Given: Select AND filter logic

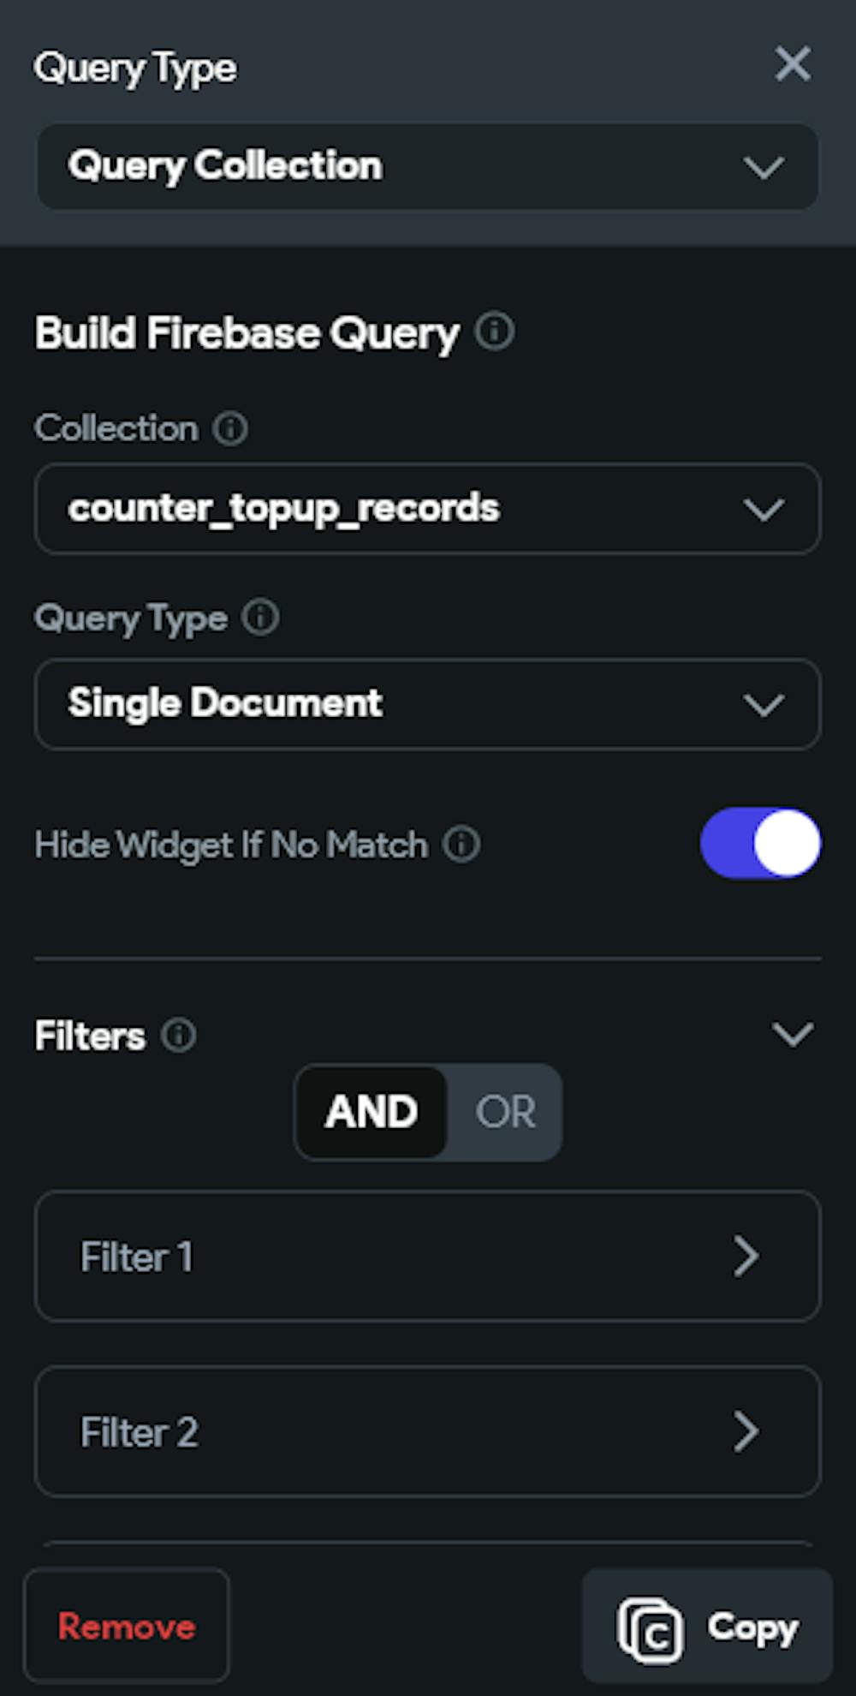Looking at the screenshot, I should pos(372,1112).
